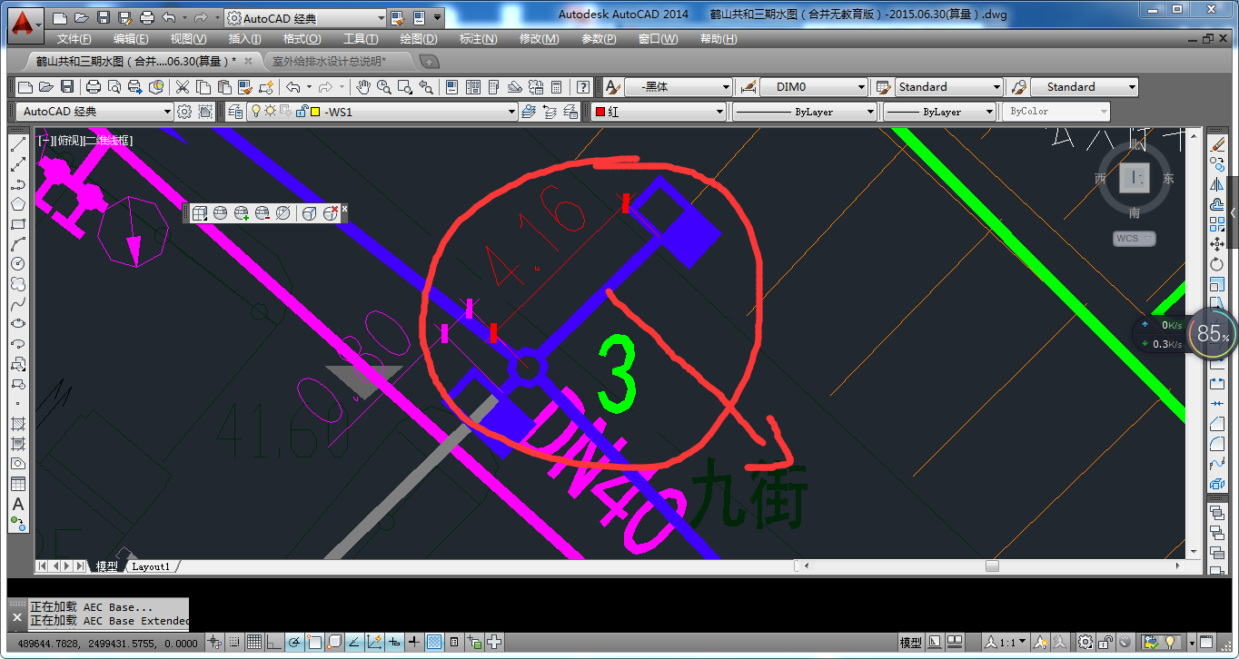Open the 标注(N) menu
Viewport: 1239px width, 659px height.
pyautogui.click(x=478, y=39)
